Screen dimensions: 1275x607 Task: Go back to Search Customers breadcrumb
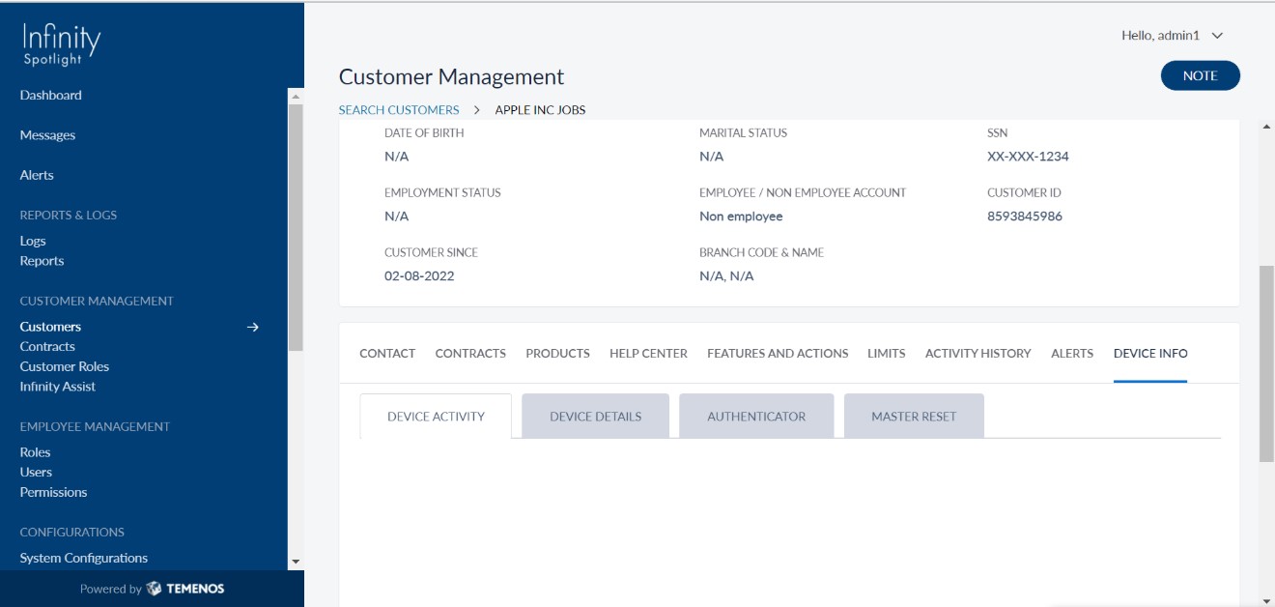[399, 110]
